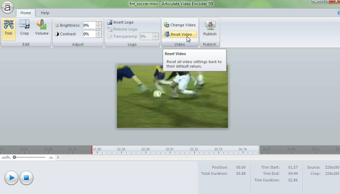The image size is (340, 194).
Task: Click the Articulate application logo button
Action: coord(7,8)
